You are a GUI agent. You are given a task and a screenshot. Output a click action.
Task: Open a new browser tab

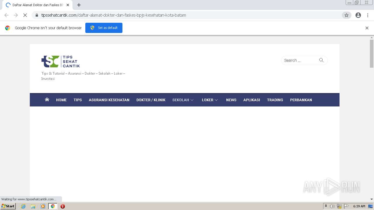[79, 5]
